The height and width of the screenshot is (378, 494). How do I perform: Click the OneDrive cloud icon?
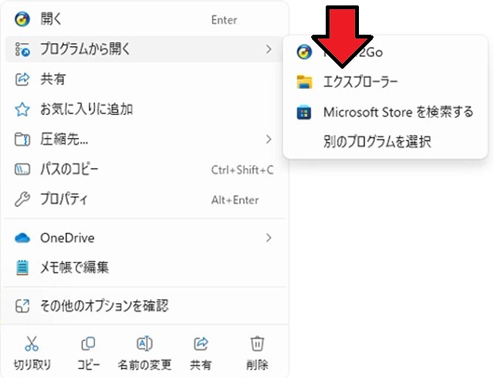(x=23, y=238)
